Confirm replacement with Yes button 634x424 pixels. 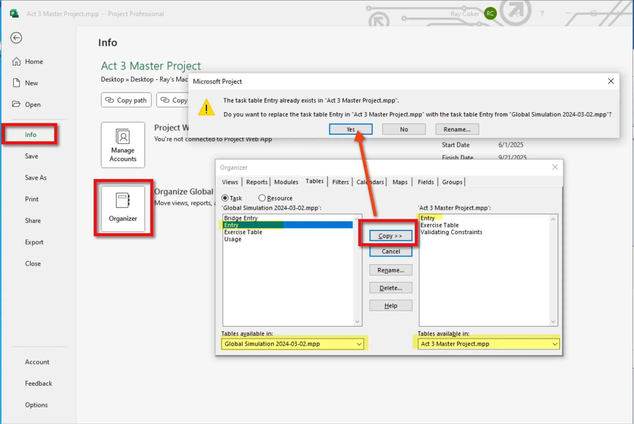[x=351, y=129]
